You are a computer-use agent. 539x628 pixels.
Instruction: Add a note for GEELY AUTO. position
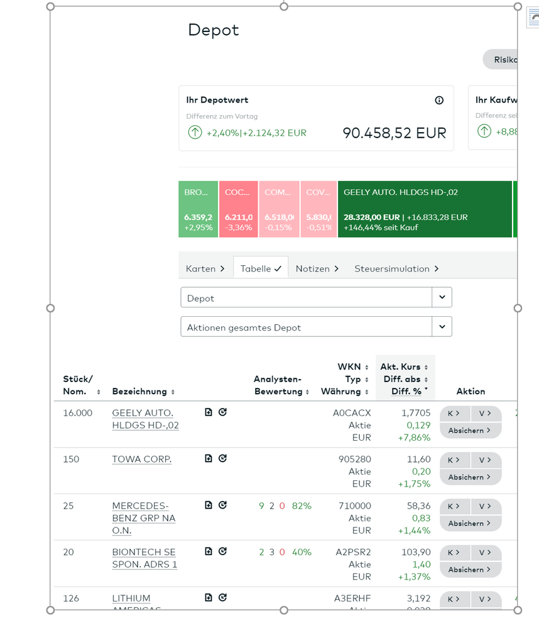tap(209, 412)
